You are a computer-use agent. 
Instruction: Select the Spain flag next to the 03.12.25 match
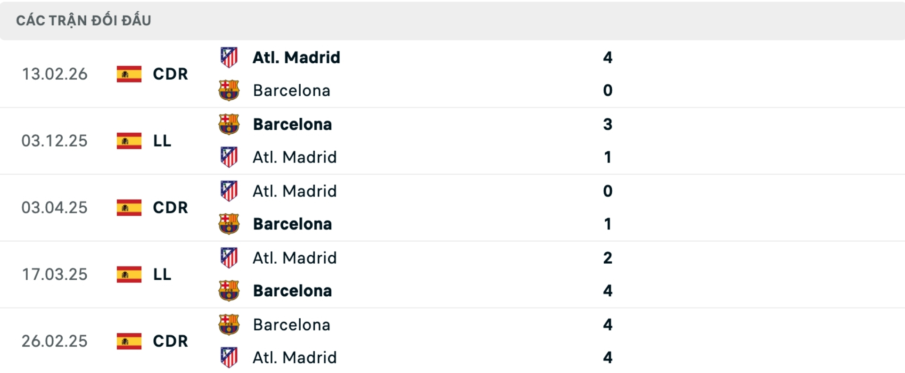point(128,141)
